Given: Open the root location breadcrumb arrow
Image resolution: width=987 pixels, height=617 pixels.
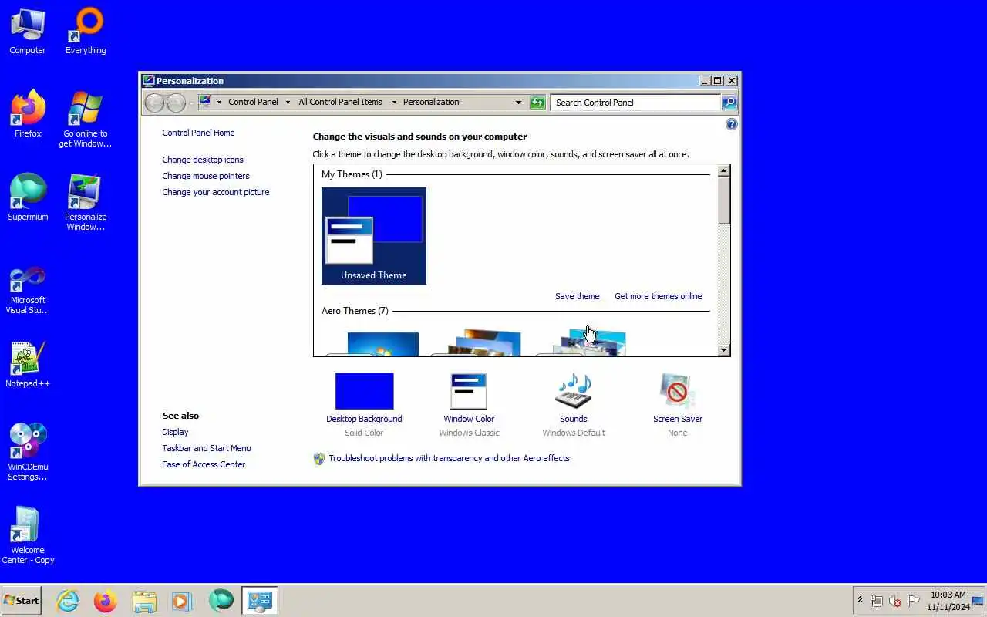Looking at the screenshot, I should click(x=219, y=102).
